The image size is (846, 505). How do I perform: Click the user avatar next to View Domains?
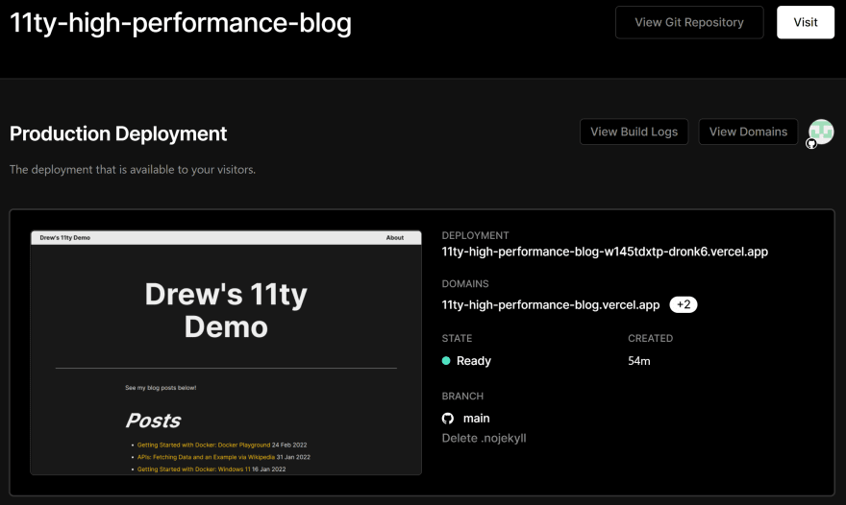(x=821, y=131)
